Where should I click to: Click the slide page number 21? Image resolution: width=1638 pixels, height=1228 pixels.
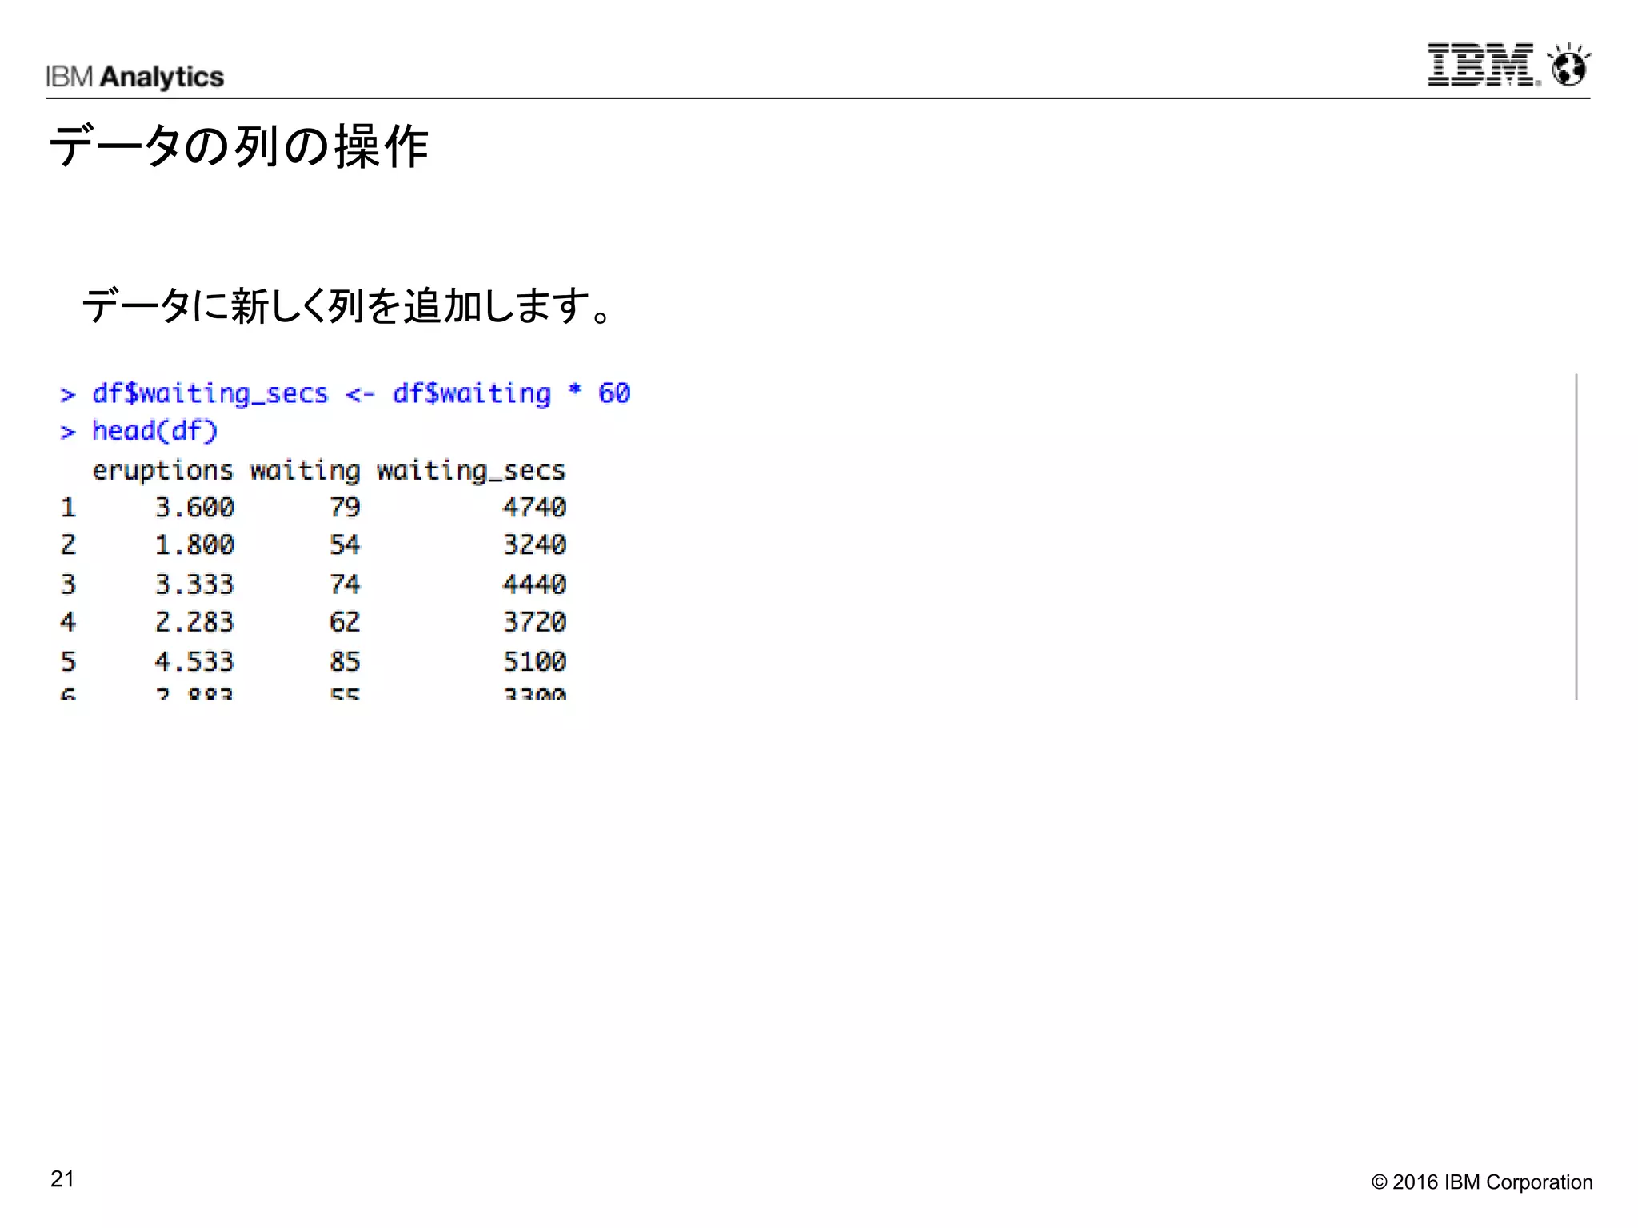62,1179
